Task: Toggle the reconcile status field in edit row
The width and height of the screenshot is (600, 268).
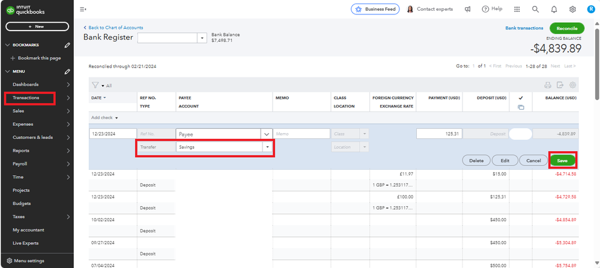Action: (x=520, y=134)
